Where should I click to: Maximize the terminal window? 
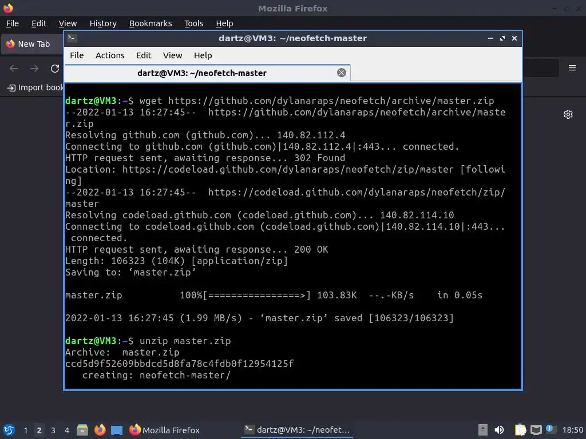(x=502, y=38)
